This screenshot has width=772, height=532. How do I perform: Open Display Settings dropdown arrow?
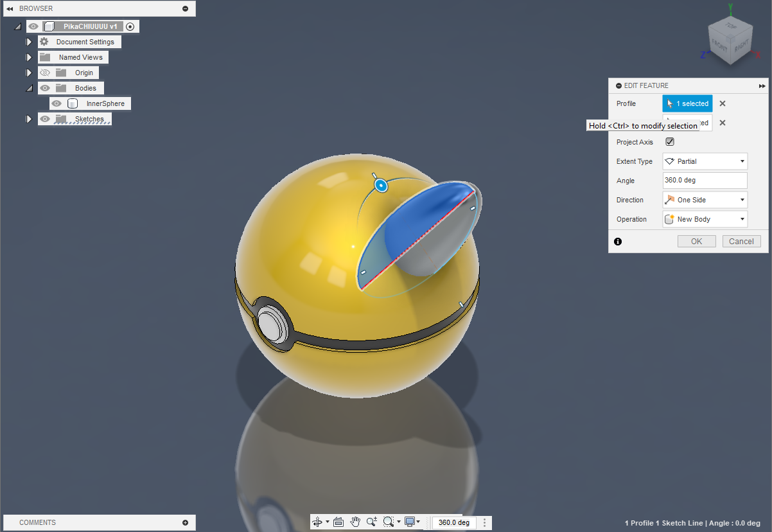[419, 522]
